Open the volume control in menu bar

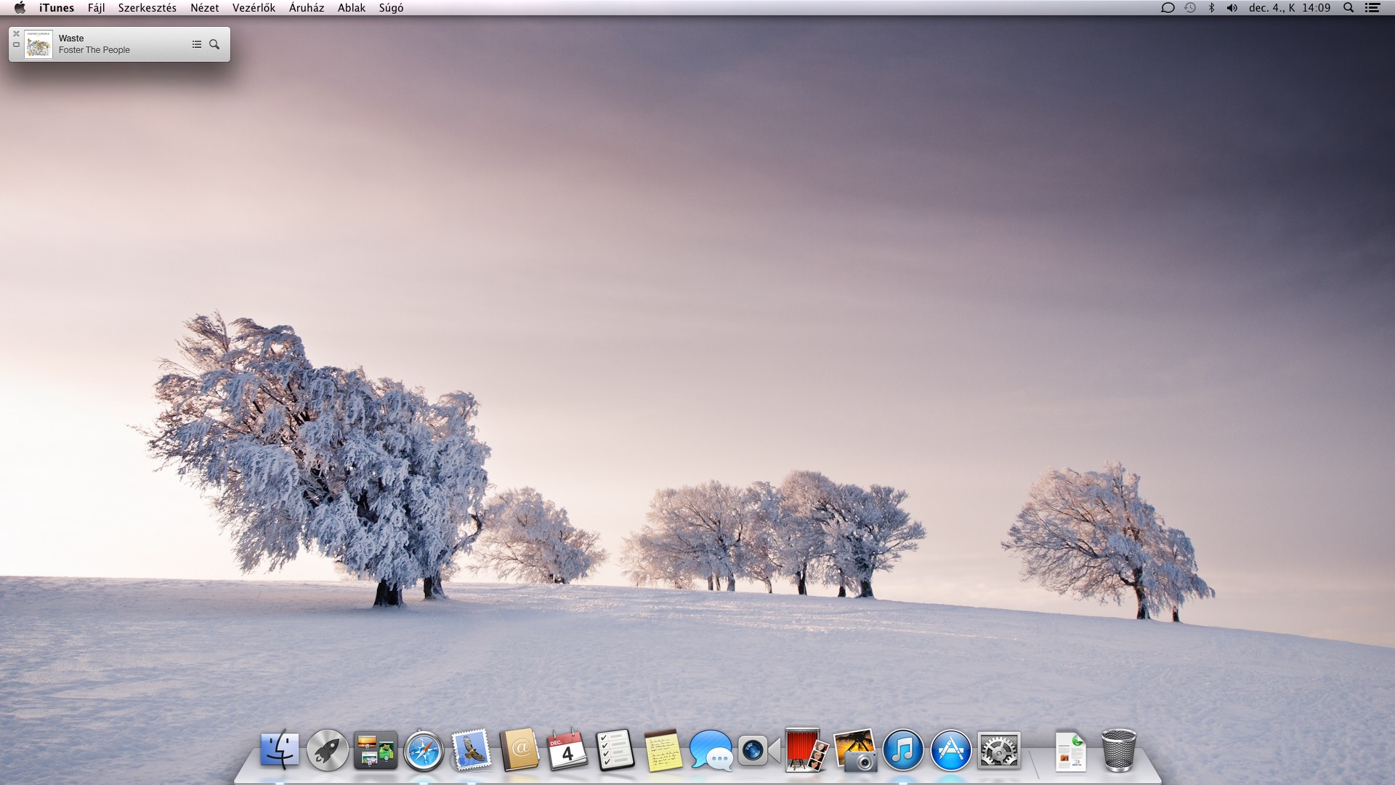(x=1232, y=8)
